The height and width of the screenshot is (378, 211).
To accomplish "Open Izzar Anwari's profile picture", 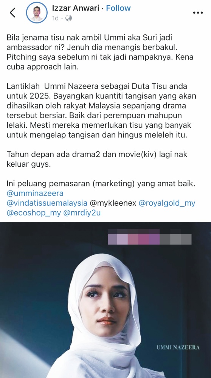I will 37,12.
